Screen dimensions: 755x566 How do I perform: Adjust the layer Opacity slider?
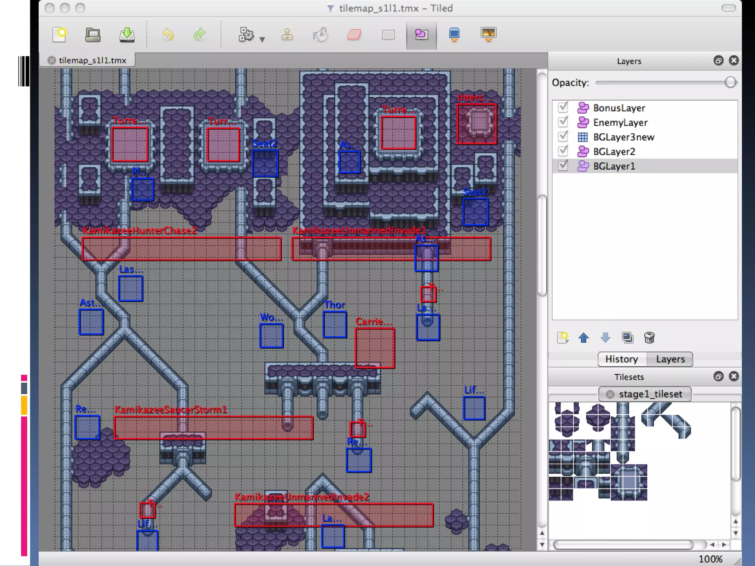coord(730,82)
